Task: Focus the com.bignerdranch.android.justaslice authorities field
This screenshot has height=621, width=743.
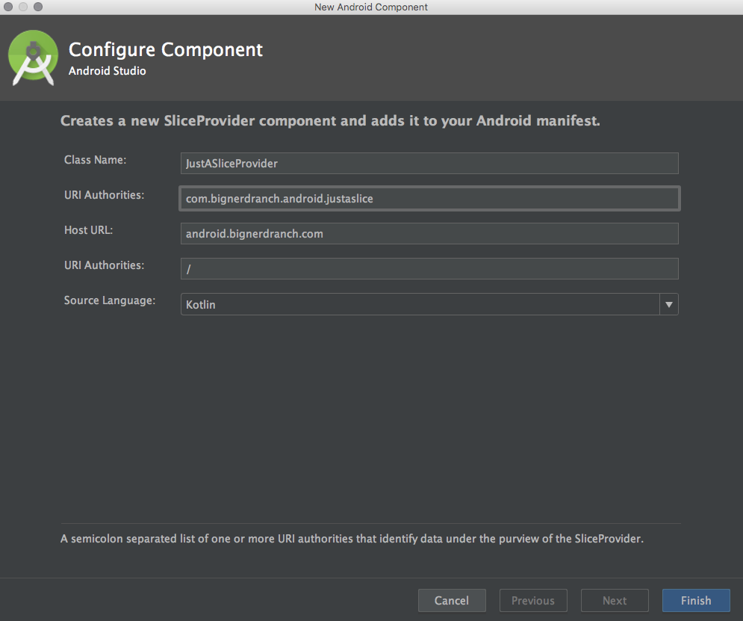Action: pos(429,198)
